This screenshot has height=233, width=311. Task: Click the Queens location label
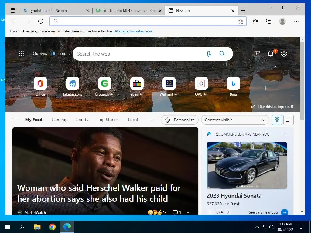(40, 53)
